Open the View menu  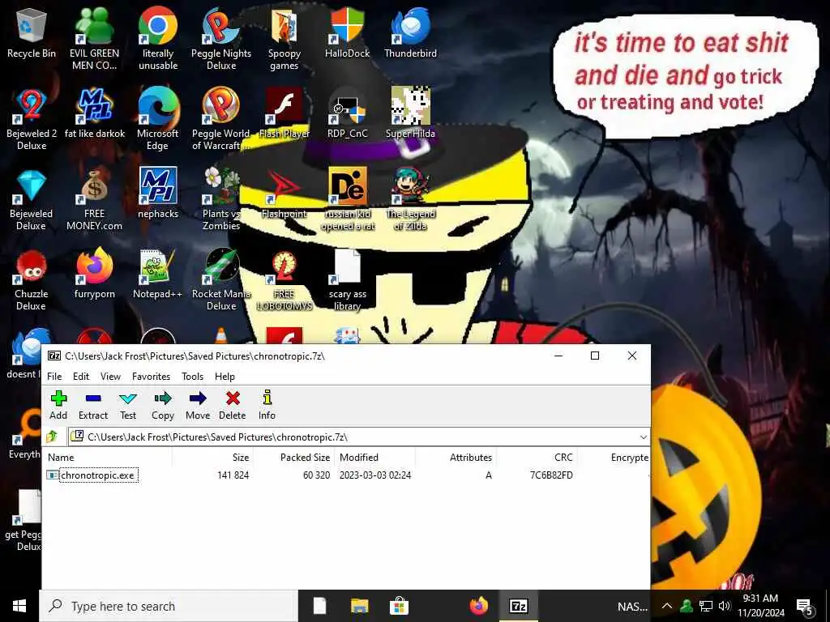110,377
